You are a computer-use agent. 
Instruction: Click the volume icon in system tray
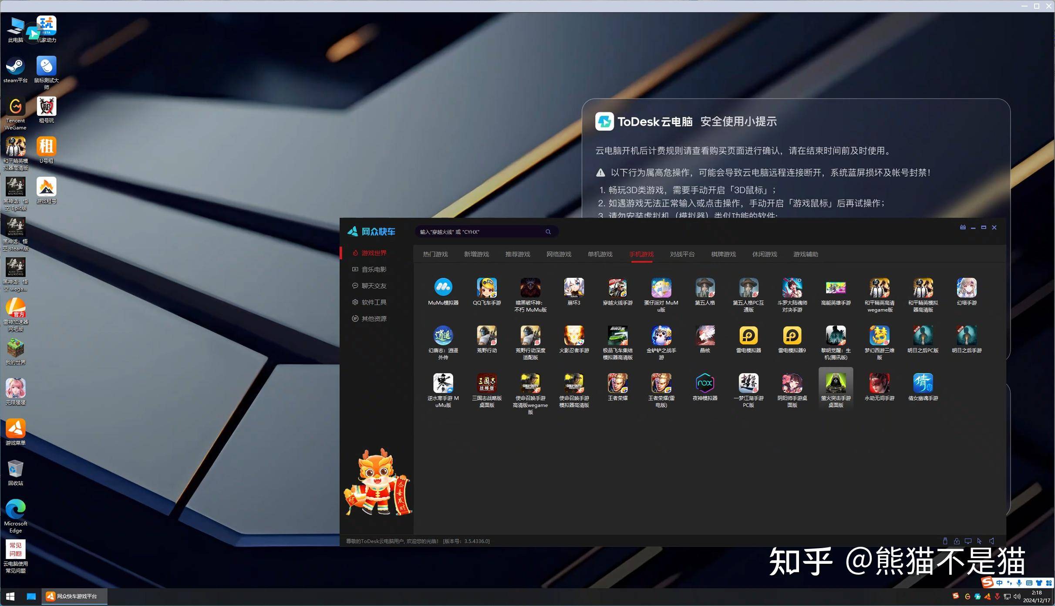(x=1017, y=596)
